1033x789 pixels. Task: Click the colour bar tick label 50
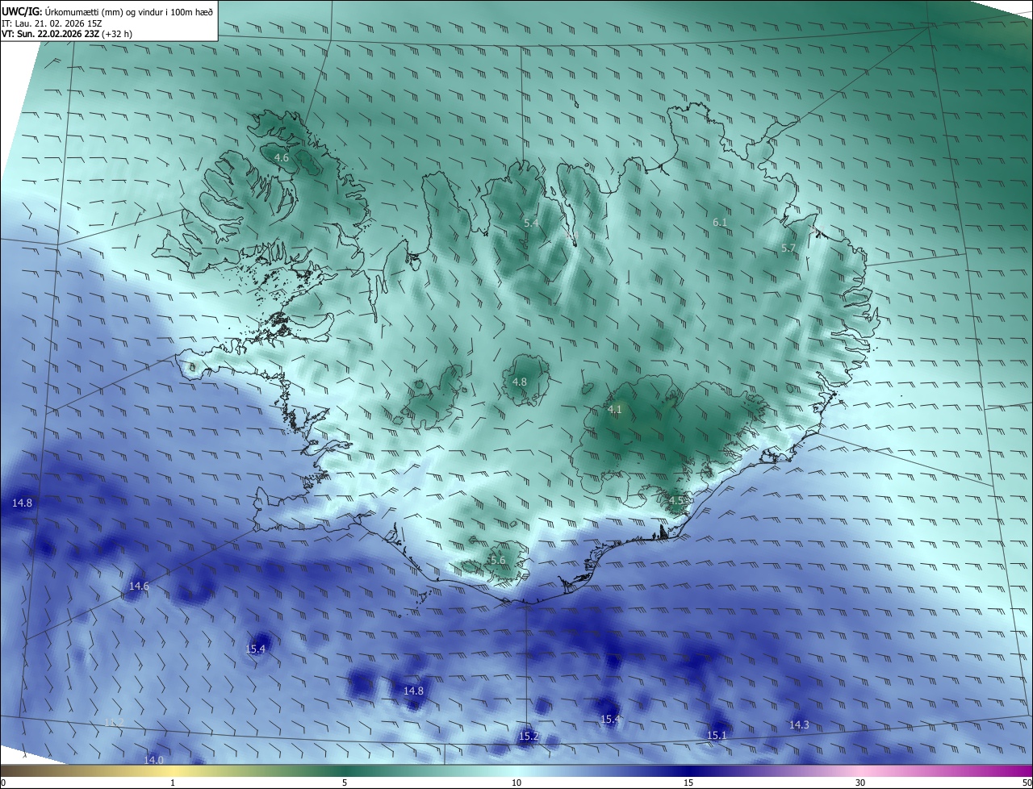[x=1027, y=783]
